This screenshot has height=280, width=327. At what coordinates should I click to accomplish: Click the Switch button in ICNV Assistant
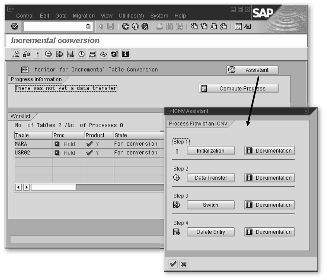click(x=211, y=205)
